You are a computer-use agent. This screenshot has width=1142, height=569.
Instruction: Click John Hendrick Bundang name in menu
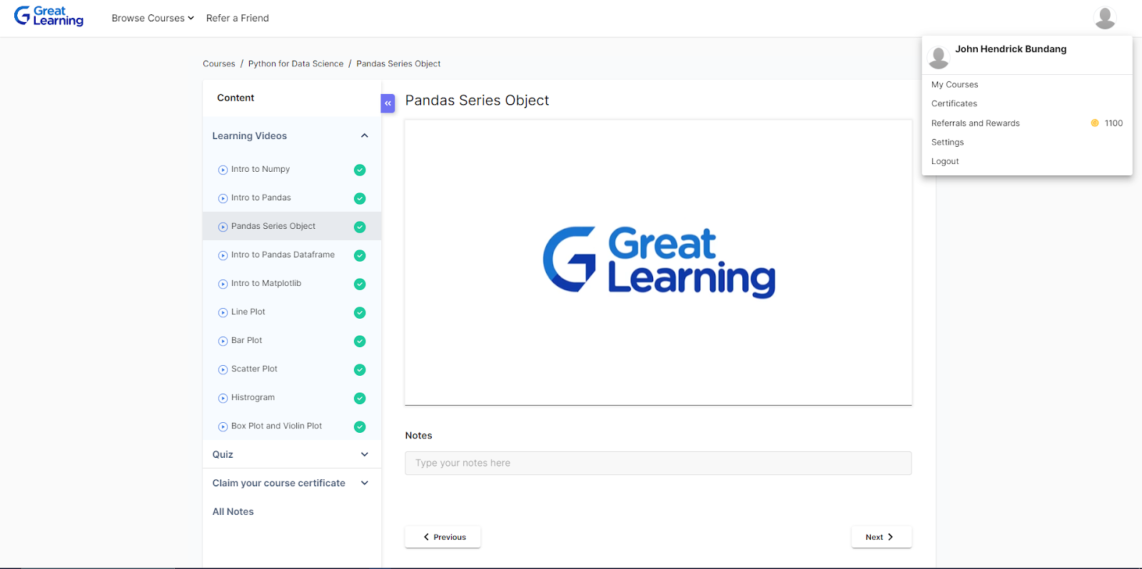pos(1011,49)
